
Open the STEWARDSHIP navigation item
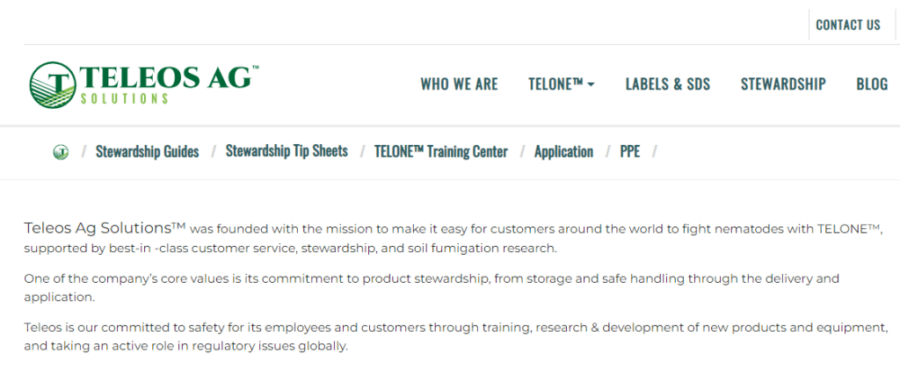(x=783, y=84)
